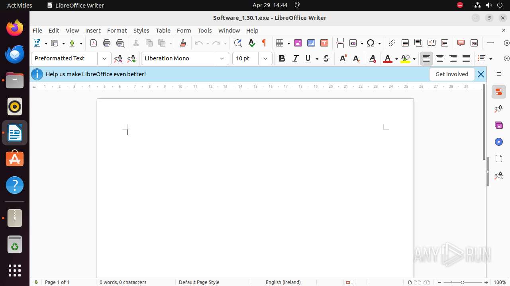This screenshot has width=510, height=286.
Task: Print the document with printer icon
Action: 107,43
